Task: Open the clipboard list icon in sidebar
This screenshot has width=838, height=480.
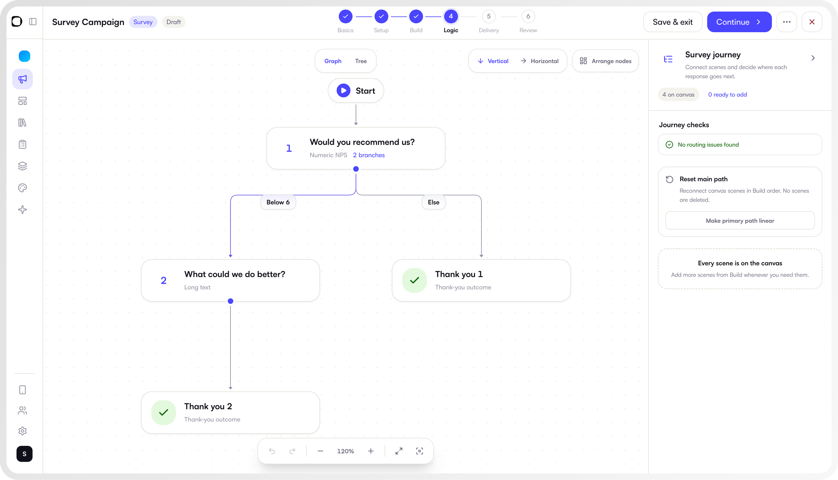Action: pos(22,144)
